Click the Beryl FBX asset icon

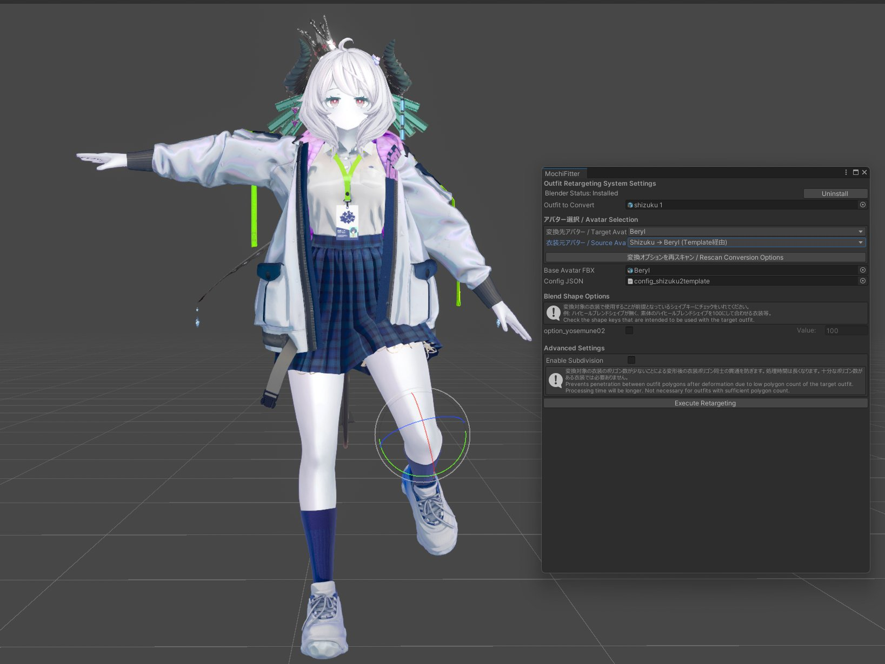[x=630, y=270]
